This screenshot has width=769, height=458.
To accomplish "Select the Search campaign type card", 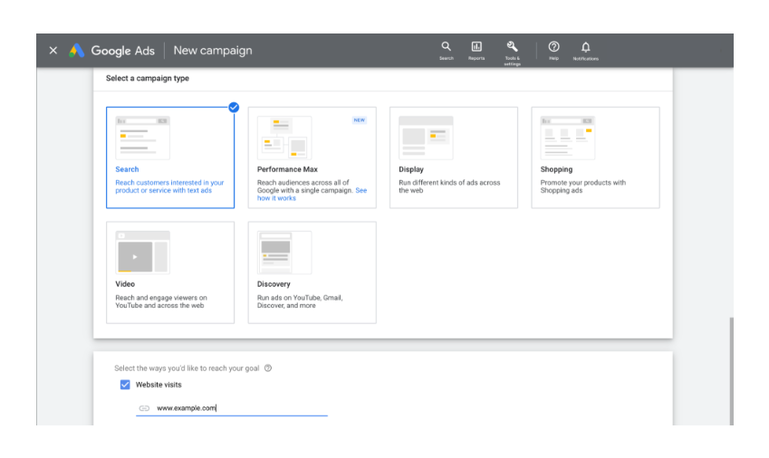I will [x=170, y=157].
